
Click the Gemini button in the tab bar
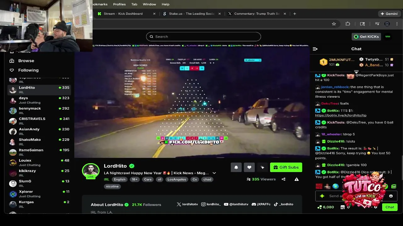tap(389, 14)
